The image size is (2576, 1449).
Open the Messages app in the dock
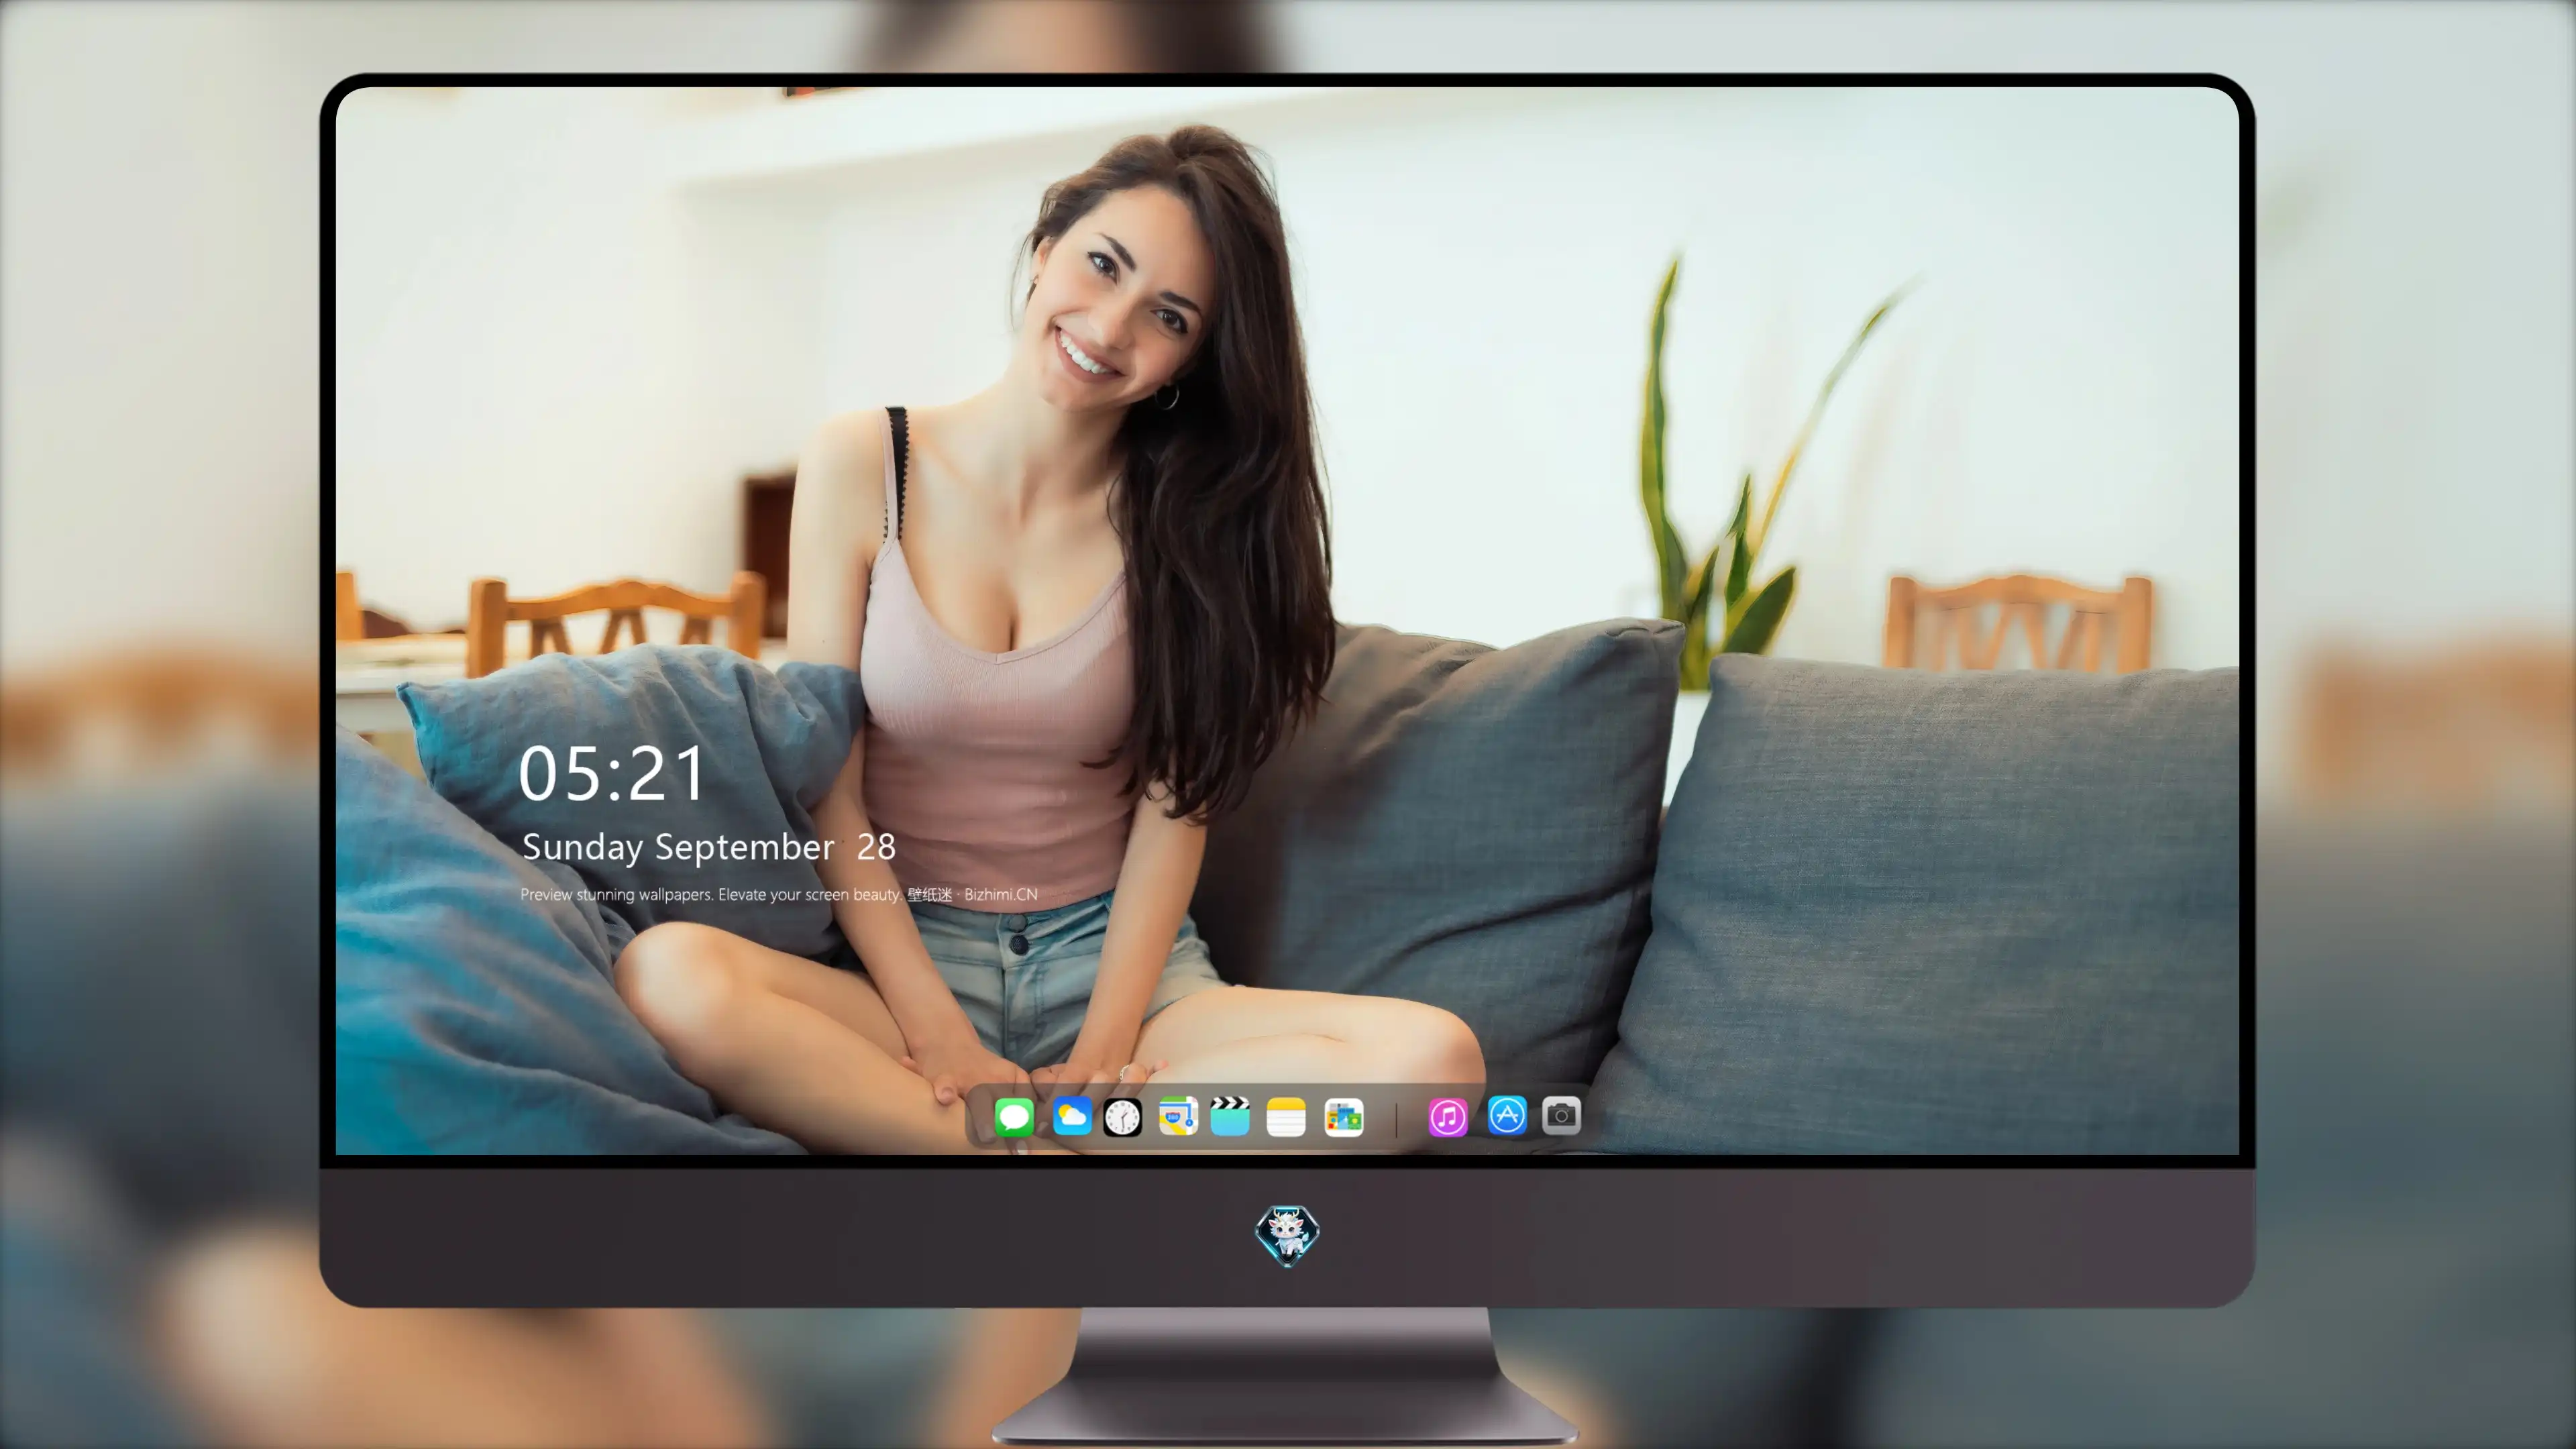1014,1117
